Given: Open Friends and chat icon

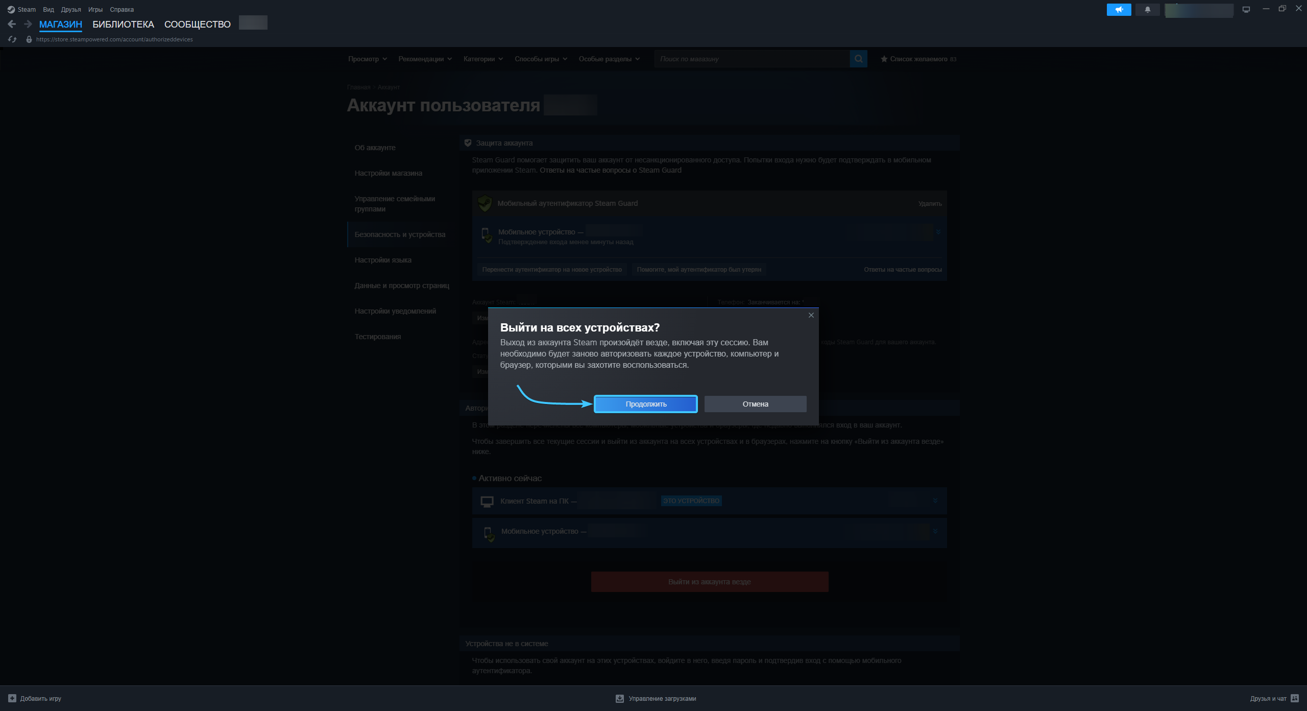Looking at the screenshot, I should [x=1295, y=698].
